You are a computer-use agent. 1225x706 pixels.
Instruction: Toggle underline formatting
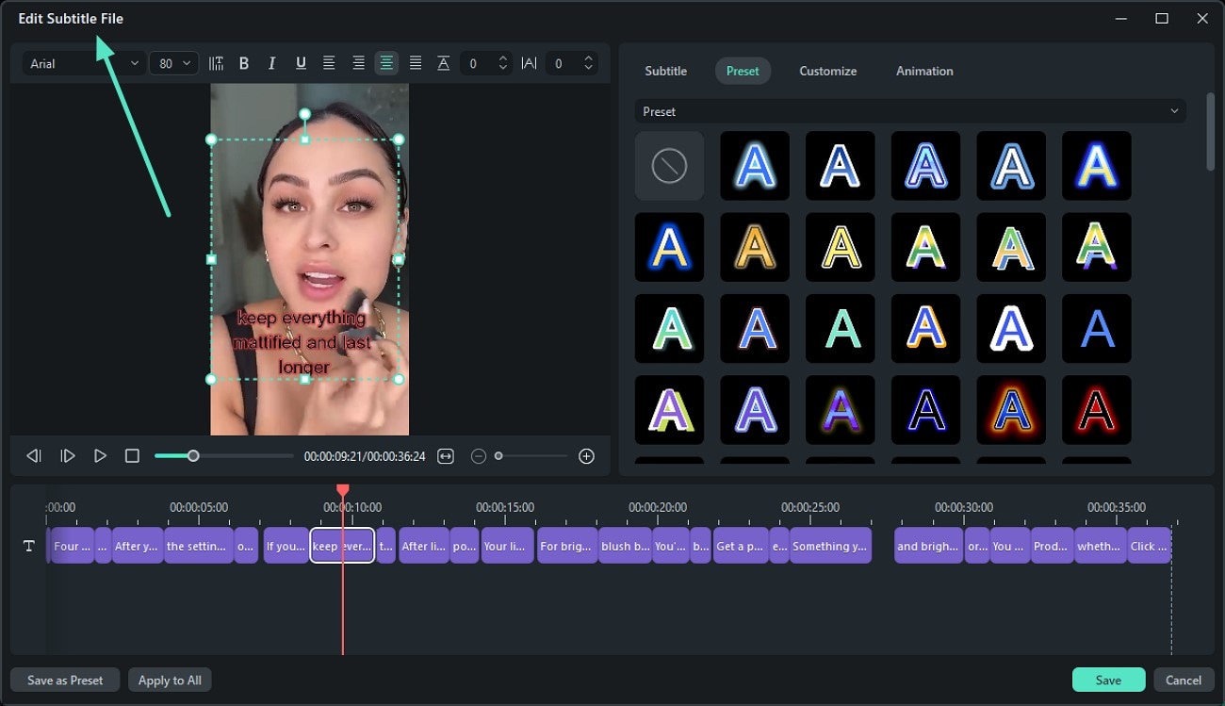point(301,63)
